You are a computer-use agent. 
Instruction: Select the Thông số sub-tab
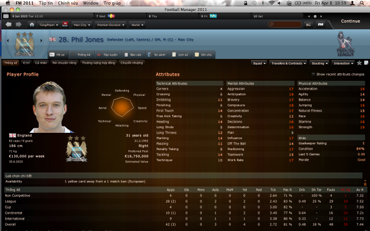pyautogui.click(x=10, y=63)
